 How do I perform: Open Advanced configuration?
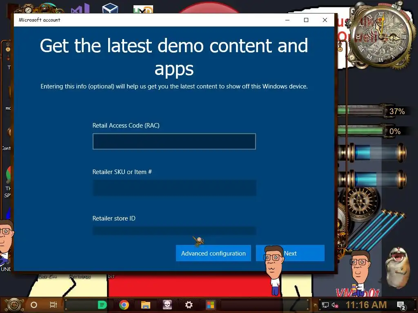click(x=213, y=253)
